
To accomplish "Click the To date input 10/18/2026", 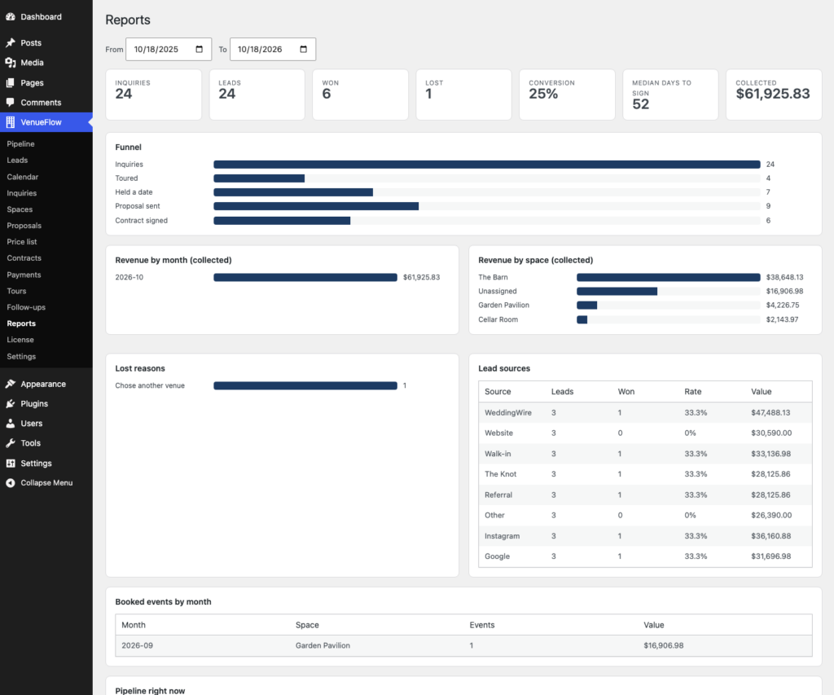I will coord(272,49).
